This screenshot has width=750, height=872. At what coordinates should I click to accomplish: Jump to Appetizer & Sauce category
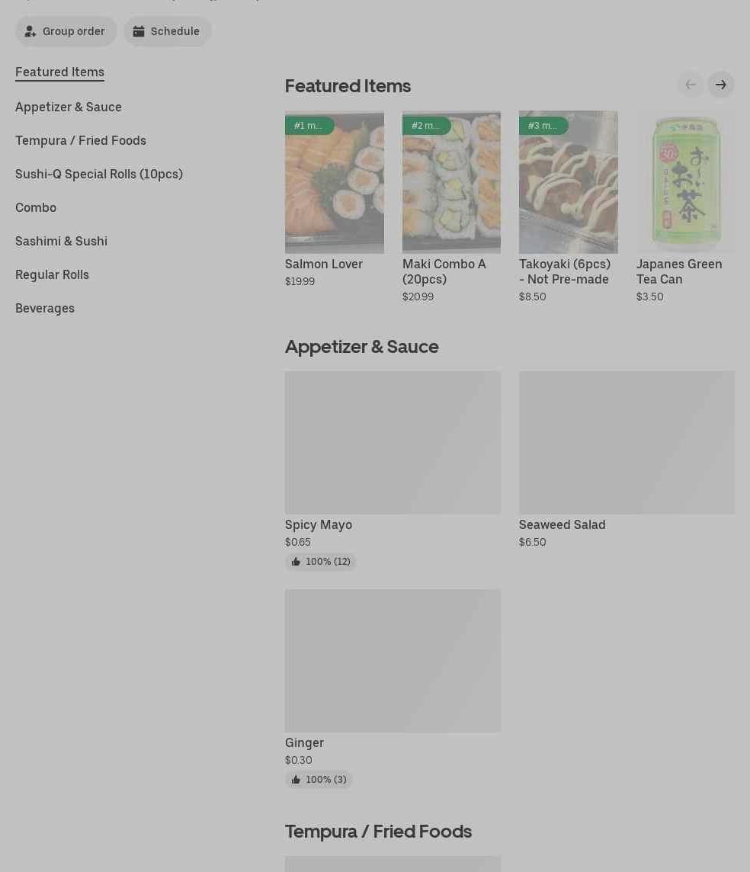pos(69,107)
